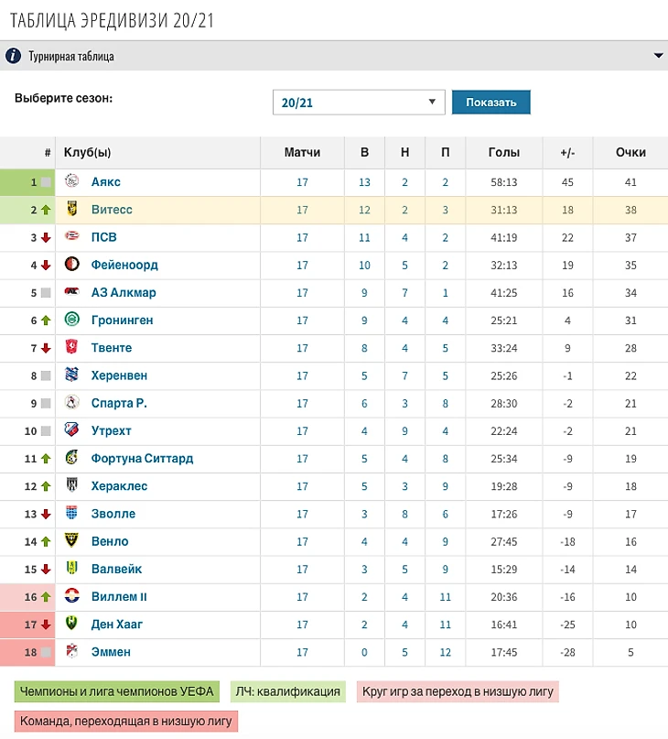Viewport: 668px width, 739px height.
Task: Collapse the Турнирная таблица panel arrow
Action: (658, 56)
